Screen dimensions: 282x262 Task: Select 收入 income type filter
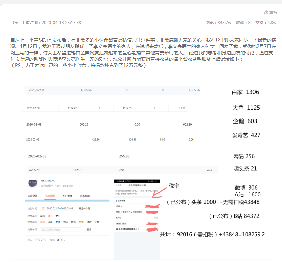pos(50,216)
